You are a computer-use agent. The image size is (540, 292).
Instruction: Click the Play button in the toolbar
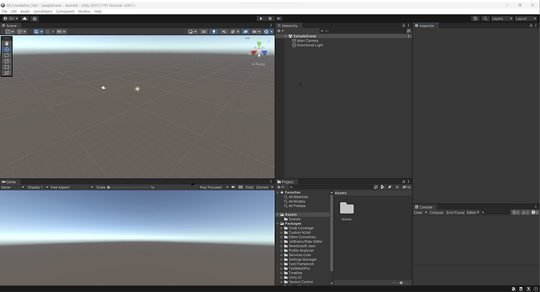point(261,19)
